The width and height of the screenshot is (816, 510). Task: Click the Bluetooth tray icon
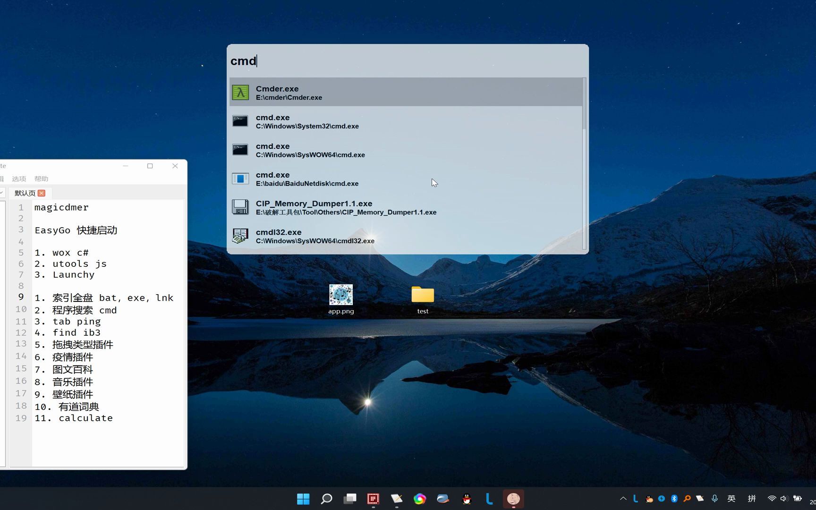(x=674, y=499)
